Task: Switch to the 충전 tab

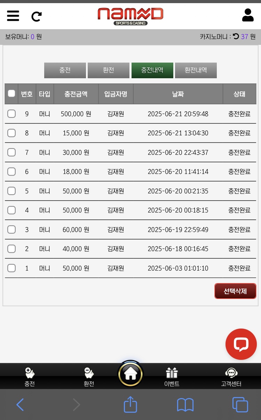Action: click(x=65, y=70)
